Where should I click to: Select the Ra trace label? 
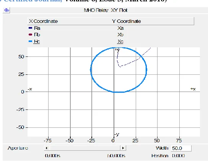(37, 28)
